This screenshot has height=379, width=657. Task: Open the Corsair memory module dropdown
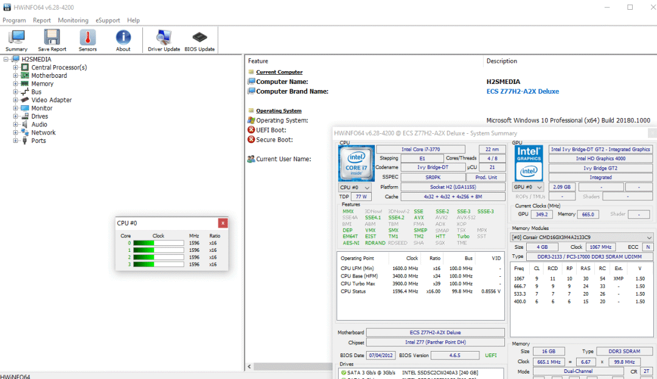tap(582, 237)
